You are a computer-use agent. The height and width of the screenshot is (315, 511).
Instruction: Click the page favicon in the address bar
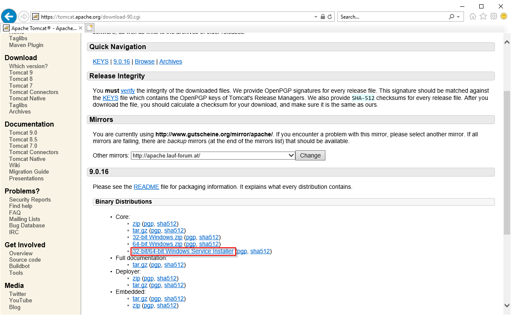36,17
